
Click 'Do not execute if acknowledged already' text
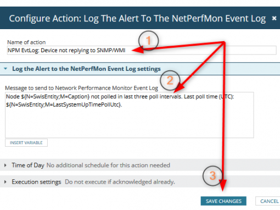coord(120,182)
